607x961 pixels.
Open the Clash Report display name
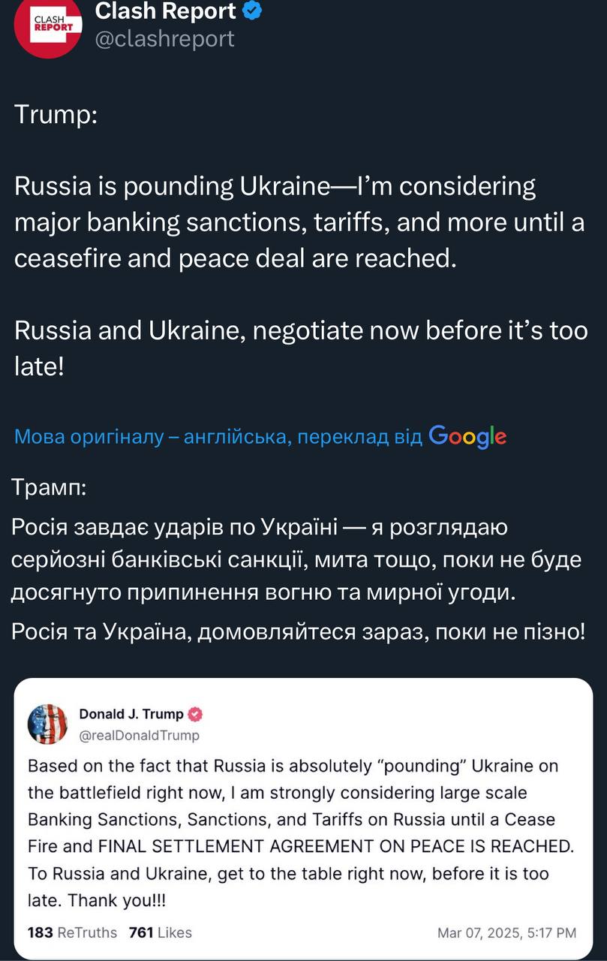165,11
